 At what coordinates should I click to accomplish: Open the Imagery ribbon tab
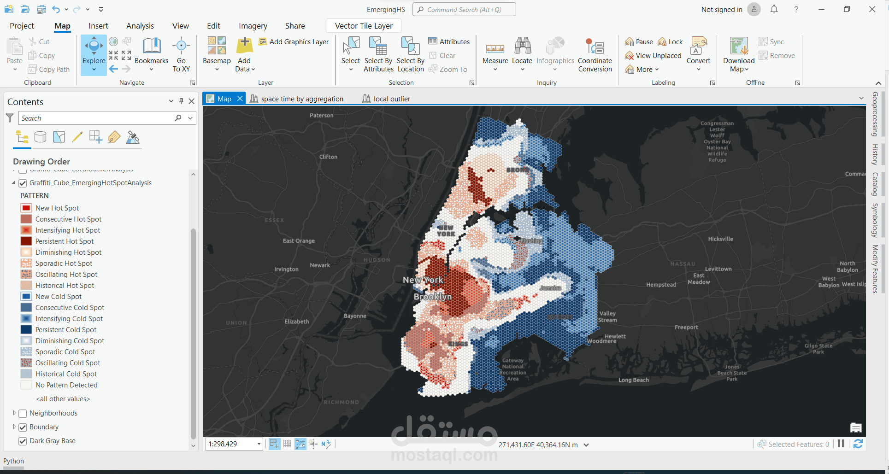tap(253, 26)
